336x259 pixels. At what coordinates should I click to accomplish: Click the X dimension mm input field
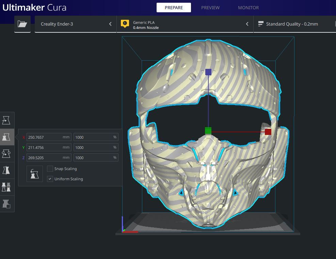(44, 137)
